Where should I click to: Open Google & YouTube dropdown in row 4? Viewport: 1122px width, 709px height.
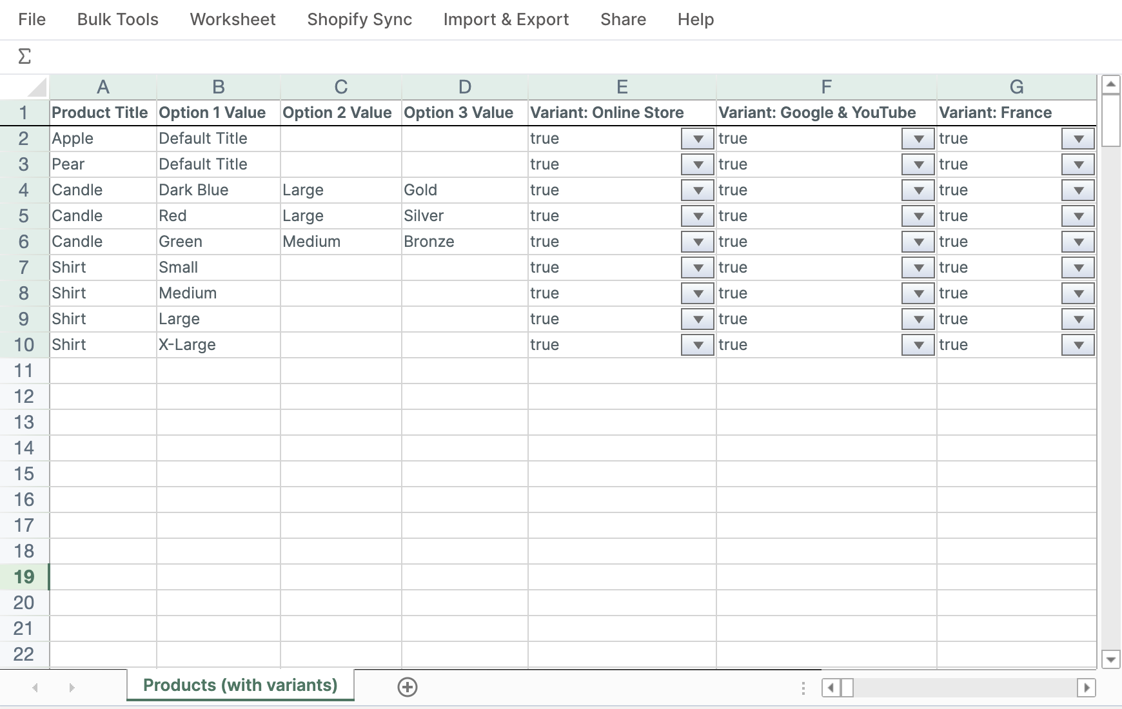coord(918,190)
